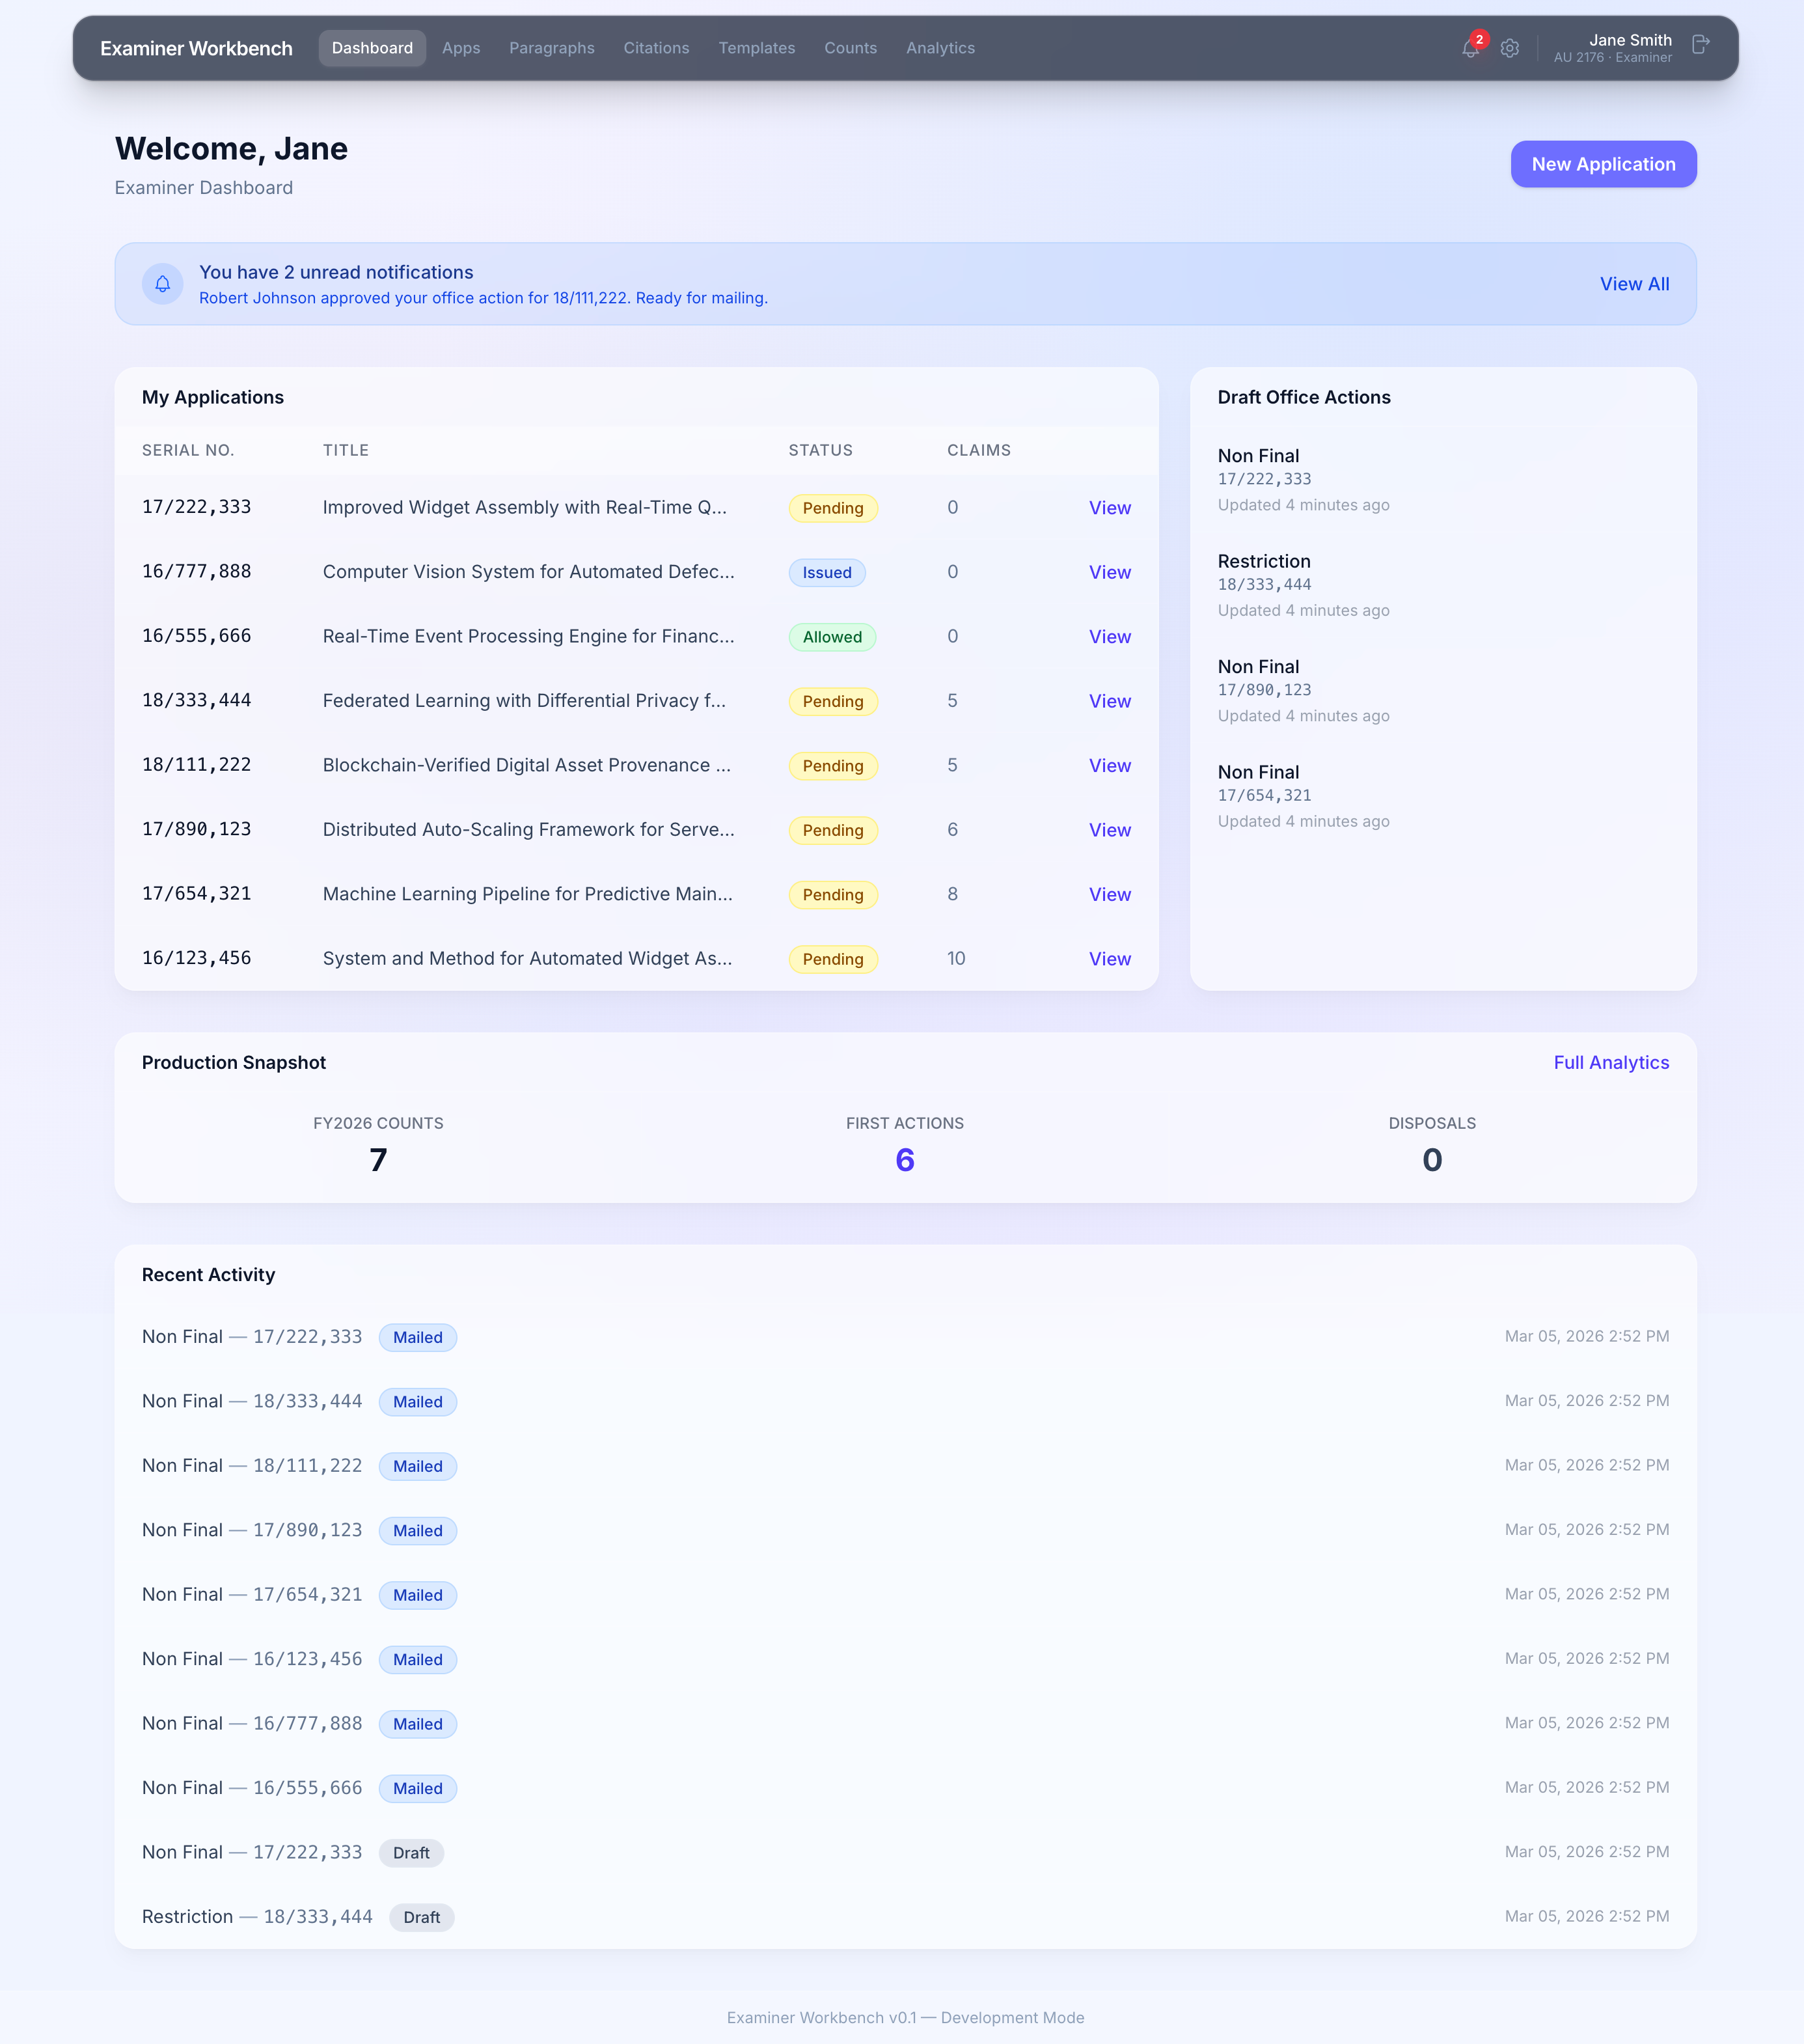1804x2044 pixels.
Task: Open Full Analytics from Production Snapshot
Action: [1611, 1062]
